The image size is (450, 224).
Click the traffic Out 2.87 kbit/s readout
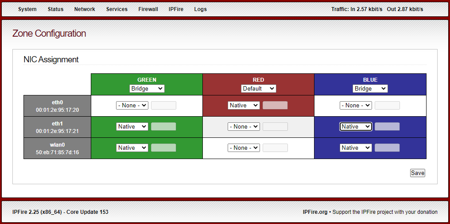click(x=405, y=9)
